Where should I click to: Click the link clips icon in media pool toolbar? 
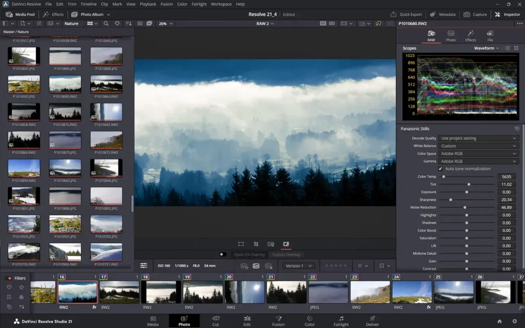39,23
